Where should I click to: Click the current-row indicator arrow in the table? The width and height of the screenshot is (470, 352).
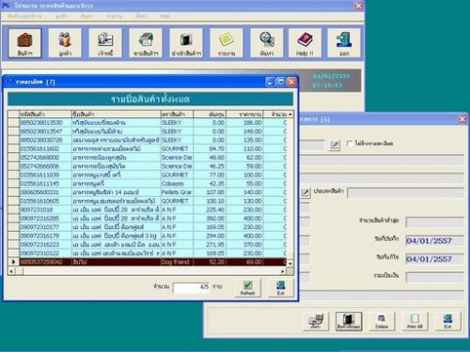13,262
